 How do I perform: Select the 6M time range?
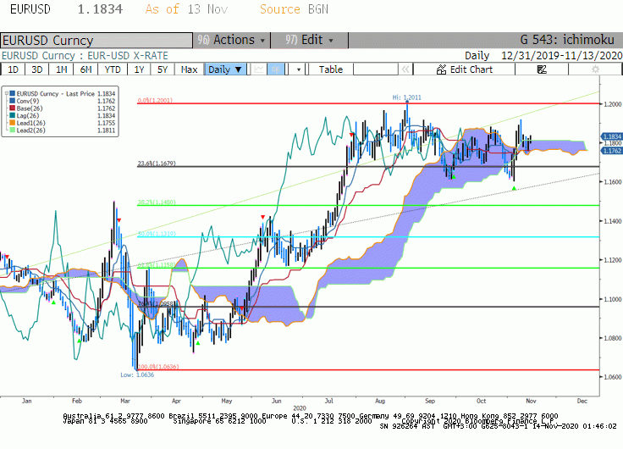(x=85, y=69)
